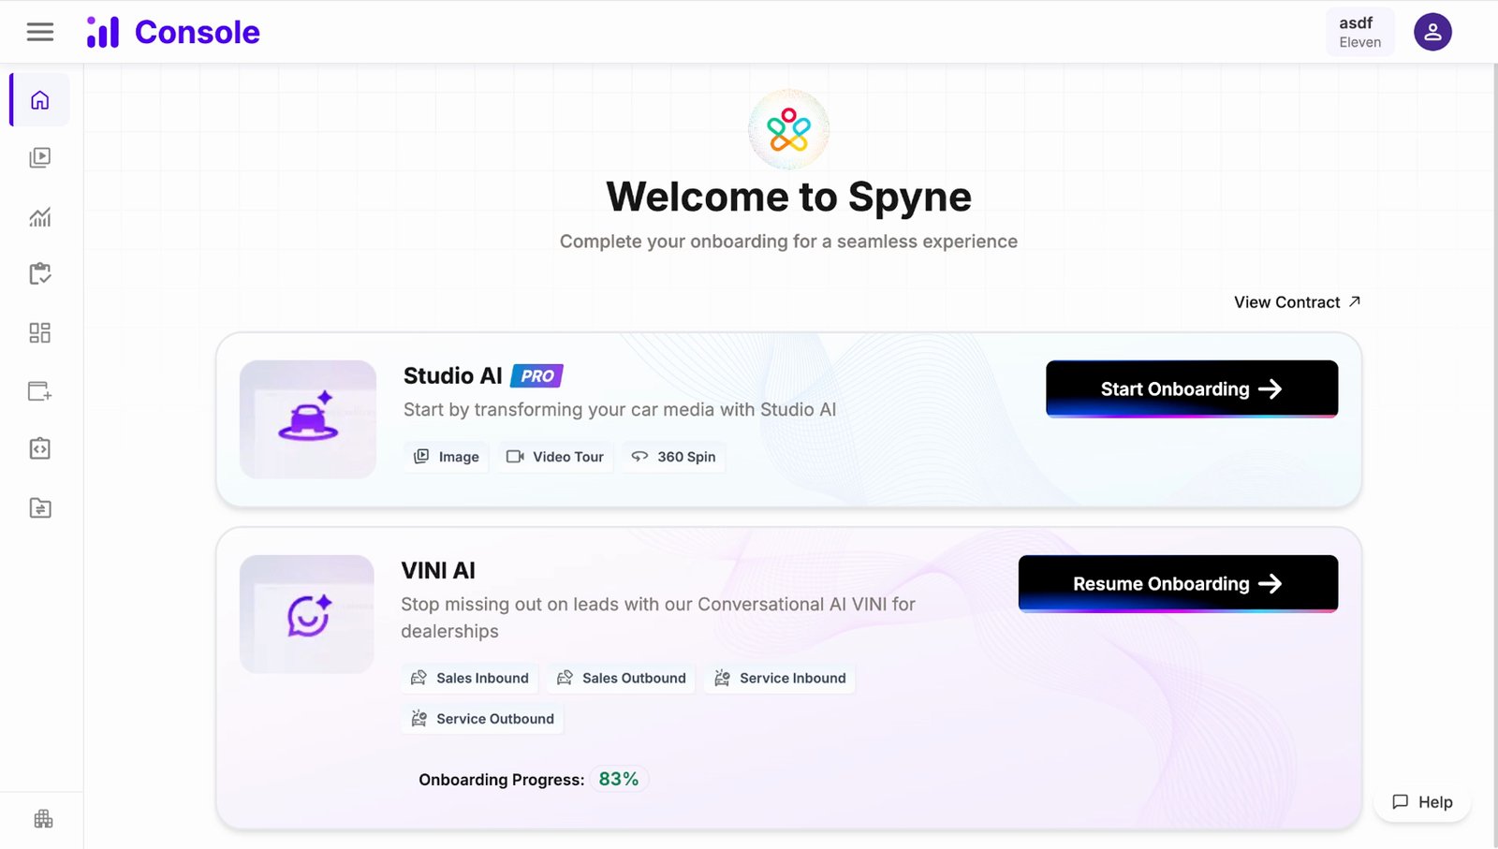Expand the asdf Eleven account switcher

[x=1359, y=32]
